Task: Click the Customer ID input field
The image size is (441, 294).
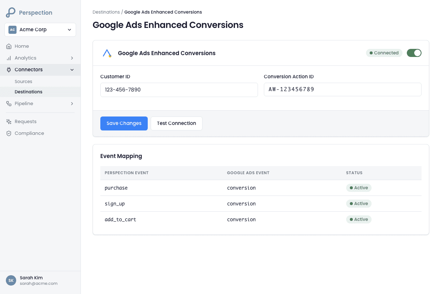Action: 179,90
